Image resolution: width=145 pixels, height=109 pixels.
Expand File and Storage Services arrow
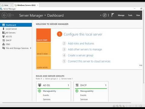tap(31, 48)
